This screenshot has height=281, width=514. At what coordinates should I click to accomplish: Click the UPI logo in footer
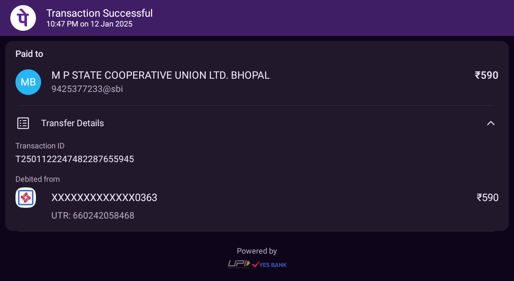(239, 264)
